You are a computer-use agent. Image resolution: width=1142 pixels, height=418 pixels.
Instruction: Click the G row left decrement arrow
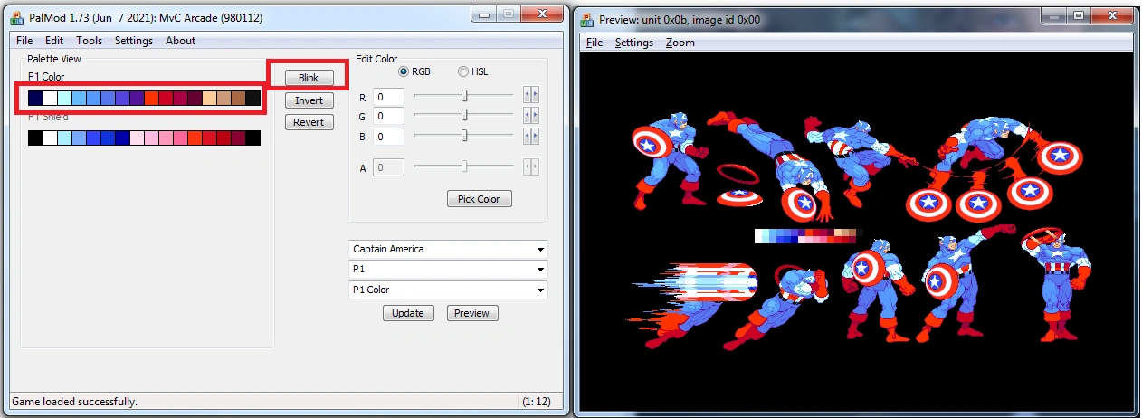[528, 115]
